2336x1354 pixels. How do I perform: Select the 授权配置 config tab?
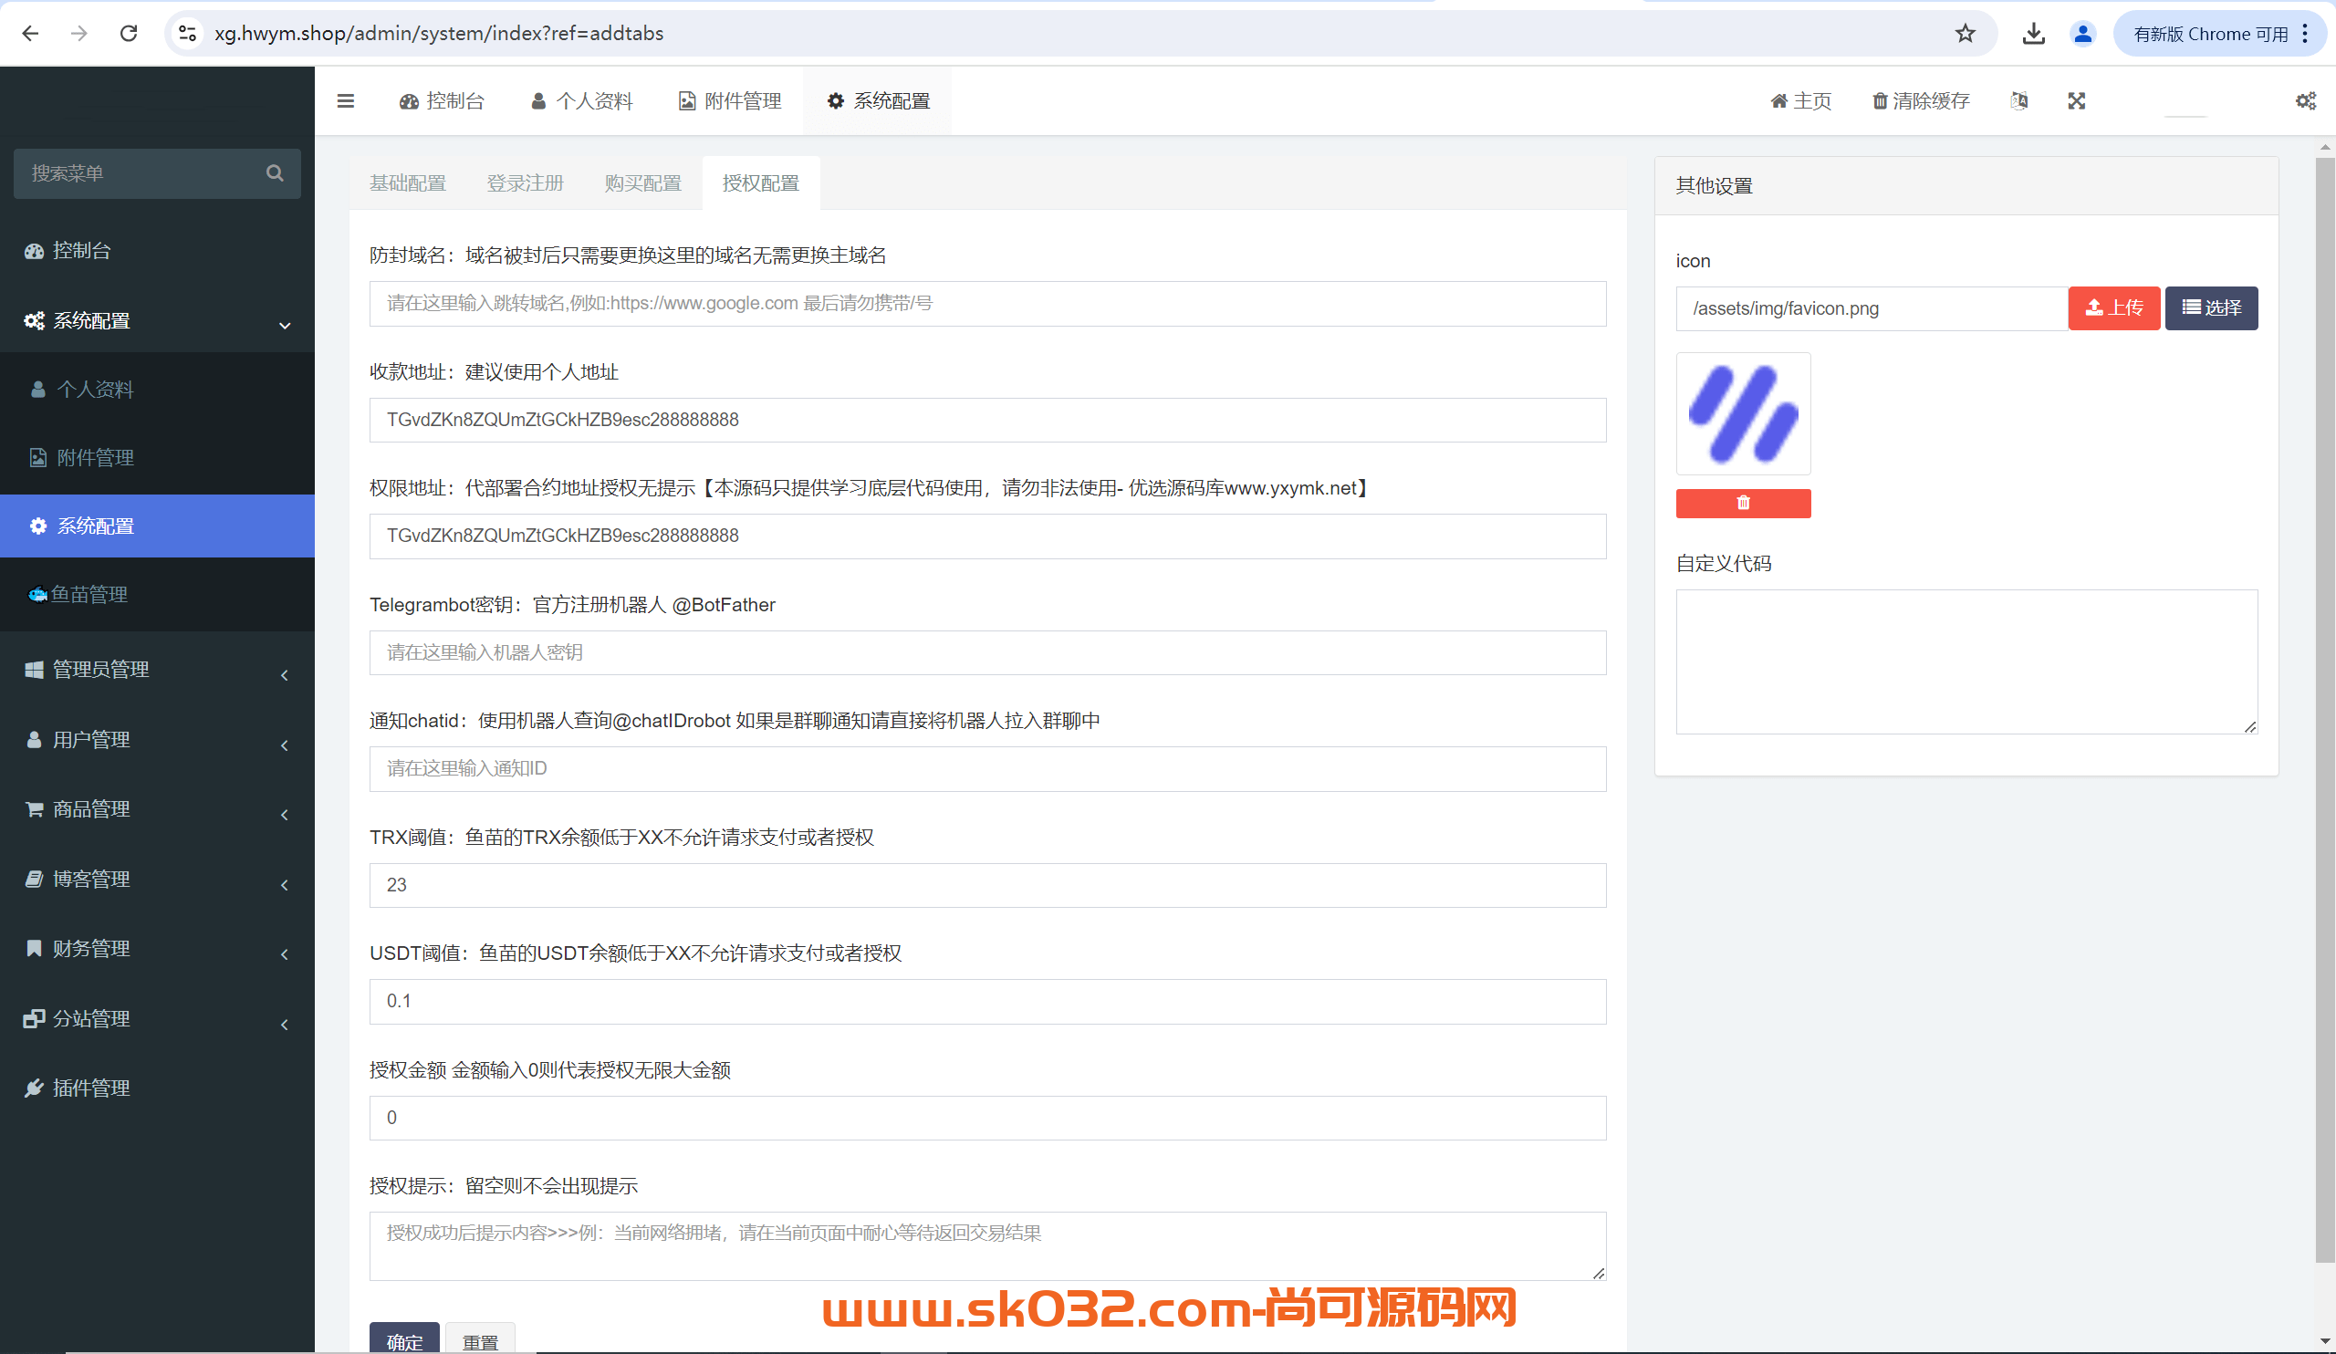tap(761, 183)
